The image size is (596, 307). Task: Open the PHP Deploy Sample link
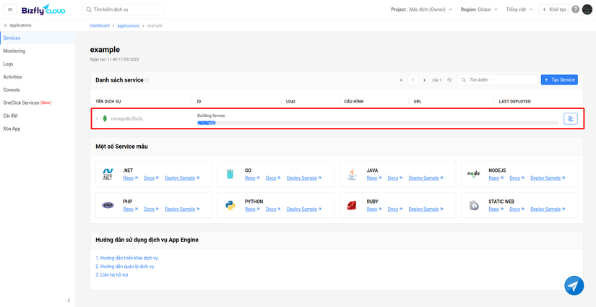pos(182,209)
